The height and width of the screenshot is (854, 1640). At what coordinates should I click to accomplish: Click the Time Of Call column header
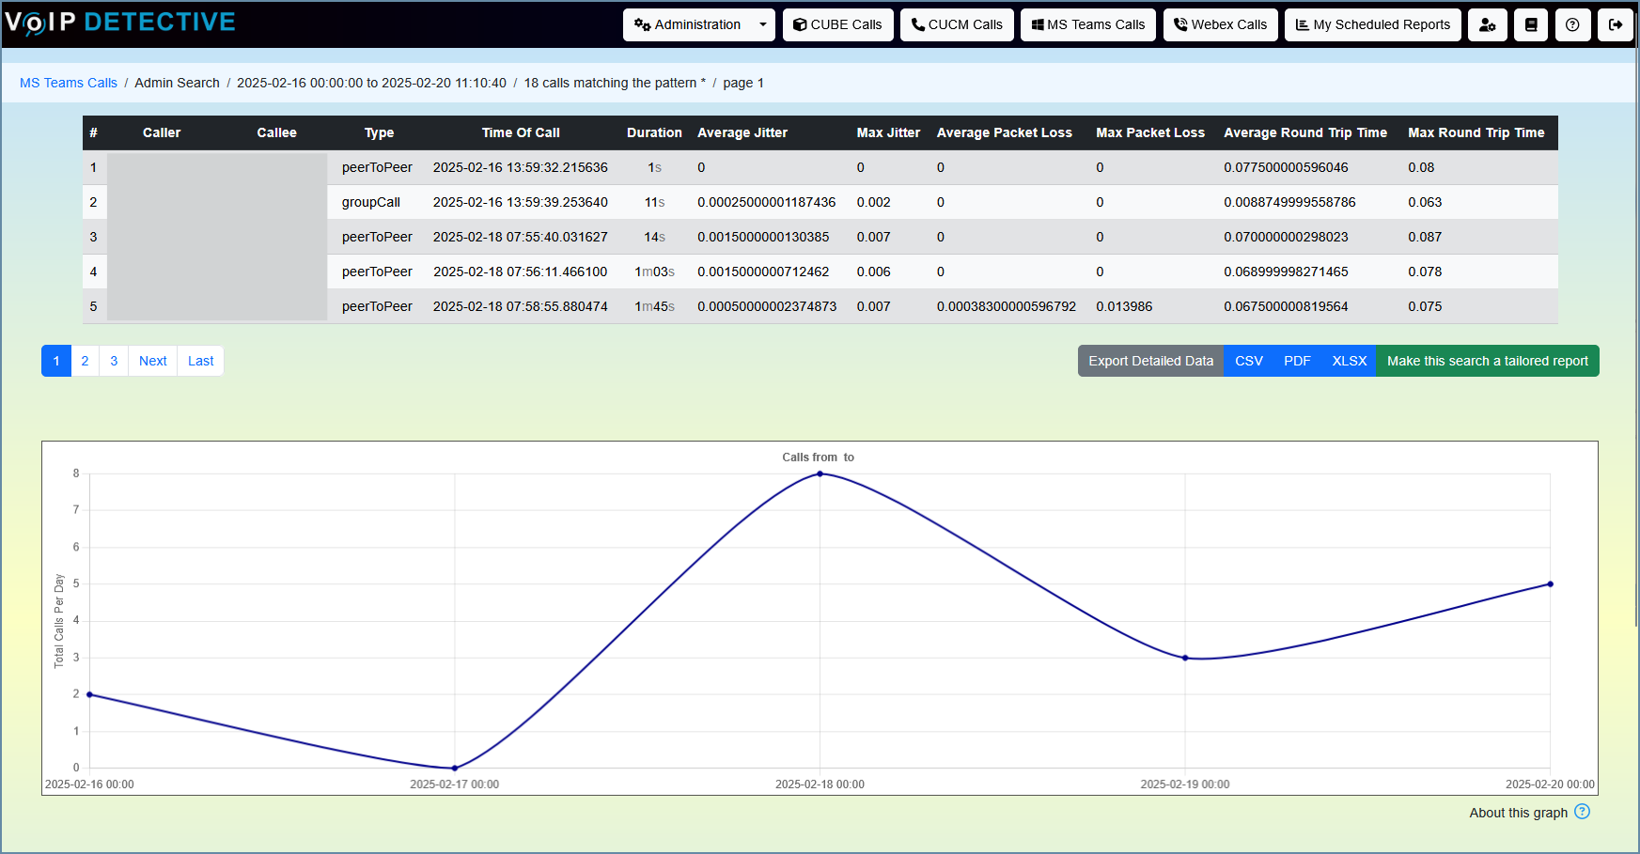(521, 132)
